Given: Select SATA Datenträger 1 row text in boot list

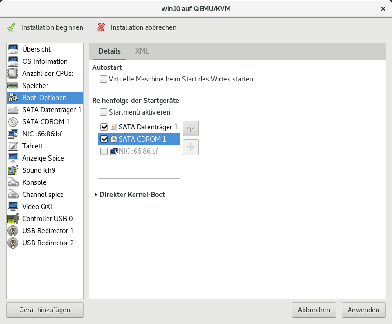Looking at the screenshot, I should (x=148, y=127).
